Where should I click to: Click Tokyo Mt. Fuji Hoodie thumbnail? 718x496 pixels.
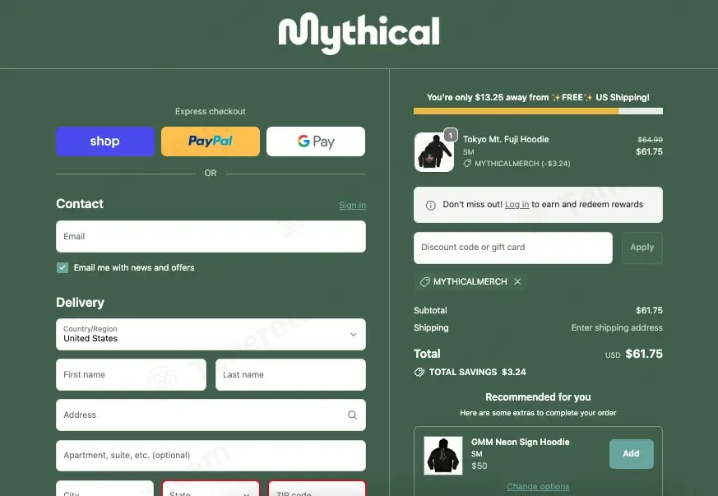click(x=433, y=152)
